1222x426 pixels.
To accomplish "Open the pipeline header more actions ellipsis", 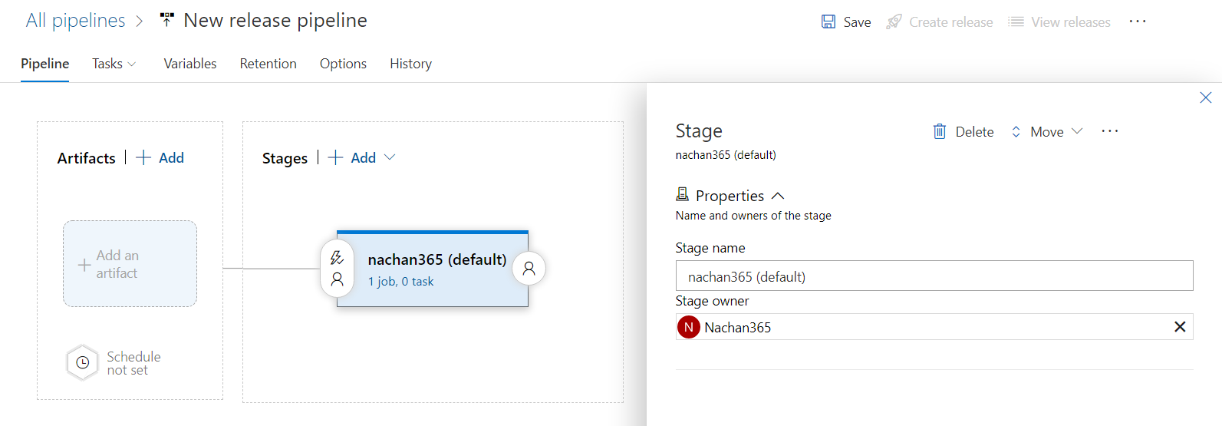I will tap(1138, 21).
